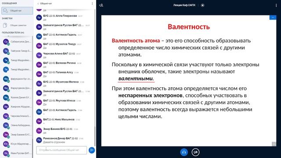281x158 pixels.
Task: Click Эм avatar beside Эмир Бакиев chat message
Action: click(x=39, y=131)
